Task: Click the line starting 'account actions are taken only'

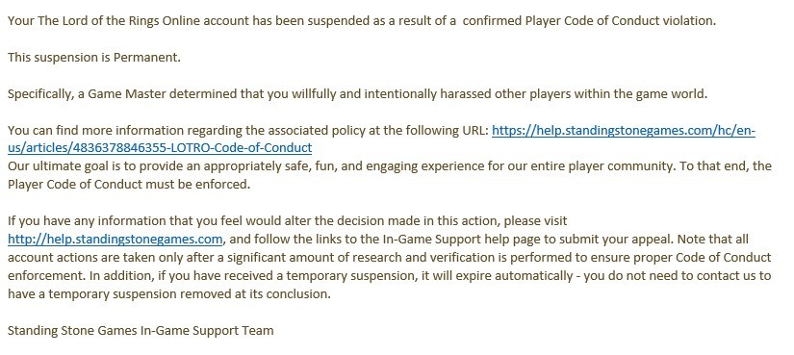Action: tap(390, 257)
